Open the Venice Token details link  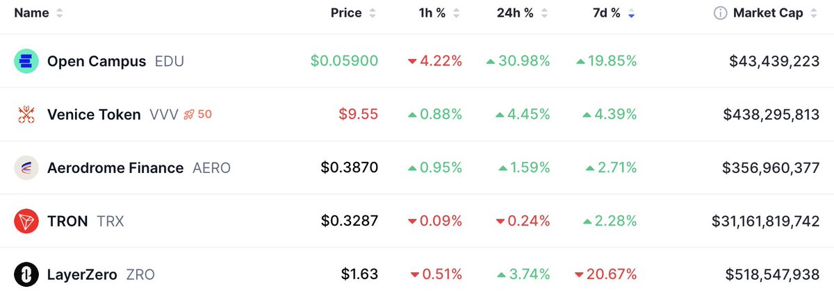94,115
